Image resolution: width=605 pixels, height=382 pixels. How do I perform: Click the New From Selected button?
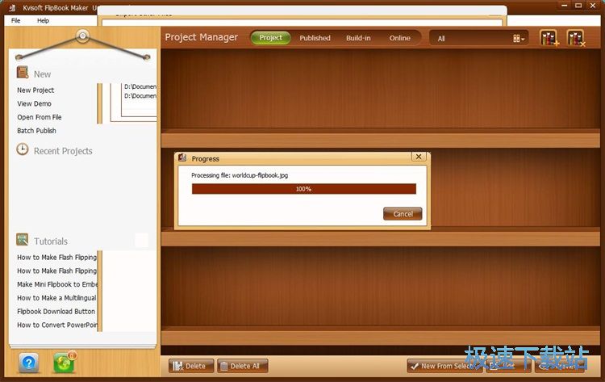(444, 366)
